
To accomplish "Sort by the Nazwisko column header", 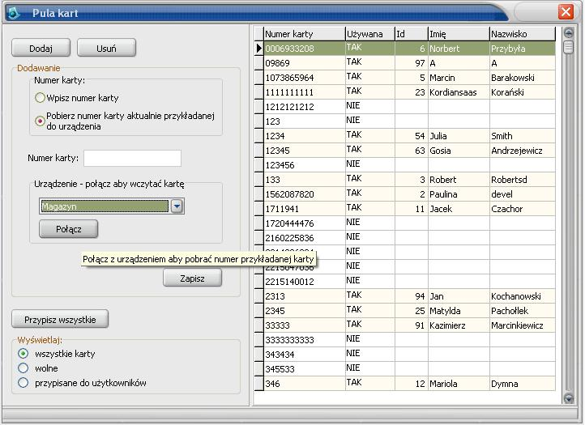I will (x=523, y=34).
